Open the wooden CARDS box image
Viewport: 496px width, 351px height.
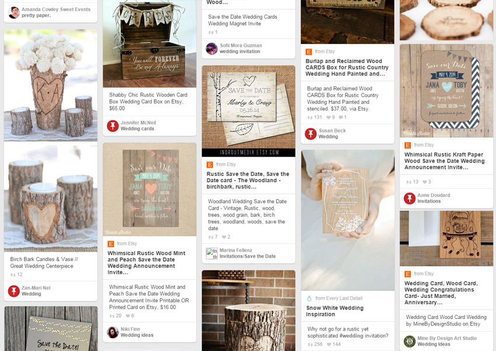[149, 44]
